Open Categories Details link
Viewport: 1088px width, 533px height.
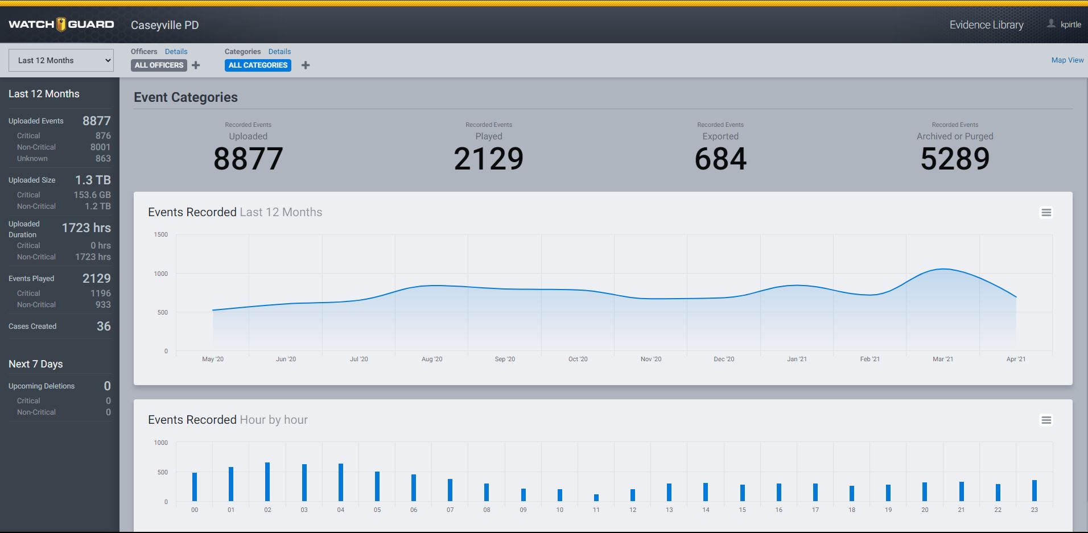(279, 52)
